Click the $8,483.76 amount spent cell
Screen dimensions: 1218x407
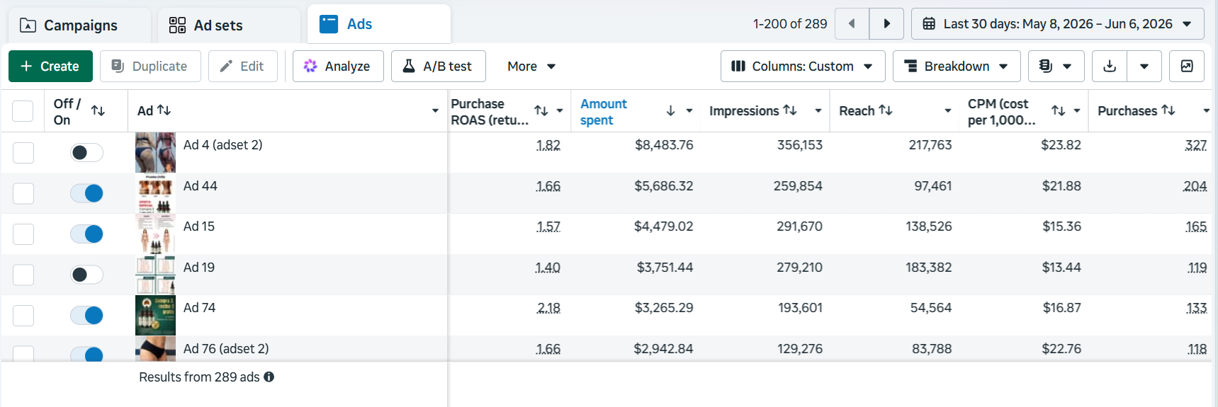tap(664, 145)
